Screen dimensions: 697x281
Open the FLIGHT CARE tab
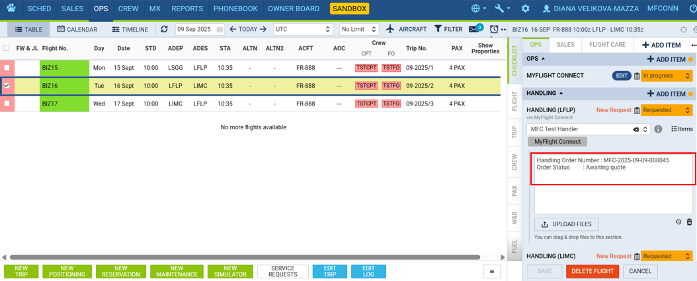607,45
